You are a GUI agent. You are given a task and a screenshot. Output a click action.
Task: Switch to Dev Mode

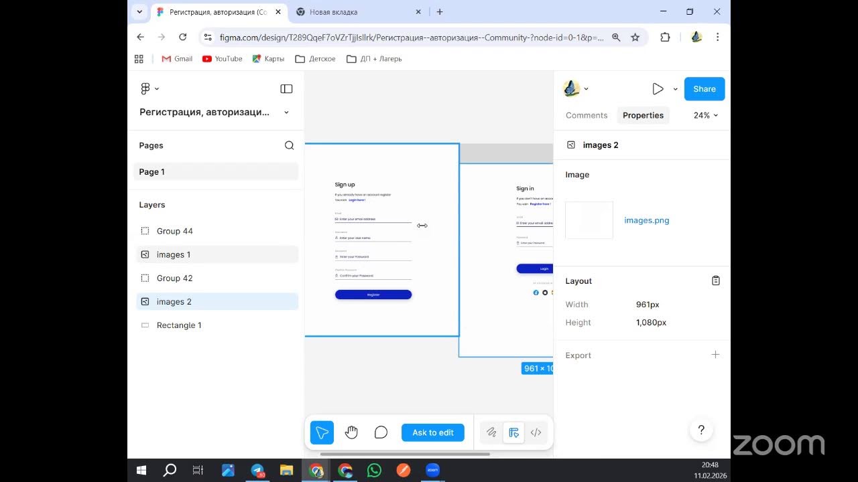pyautogui.click(x=536, y=432)
